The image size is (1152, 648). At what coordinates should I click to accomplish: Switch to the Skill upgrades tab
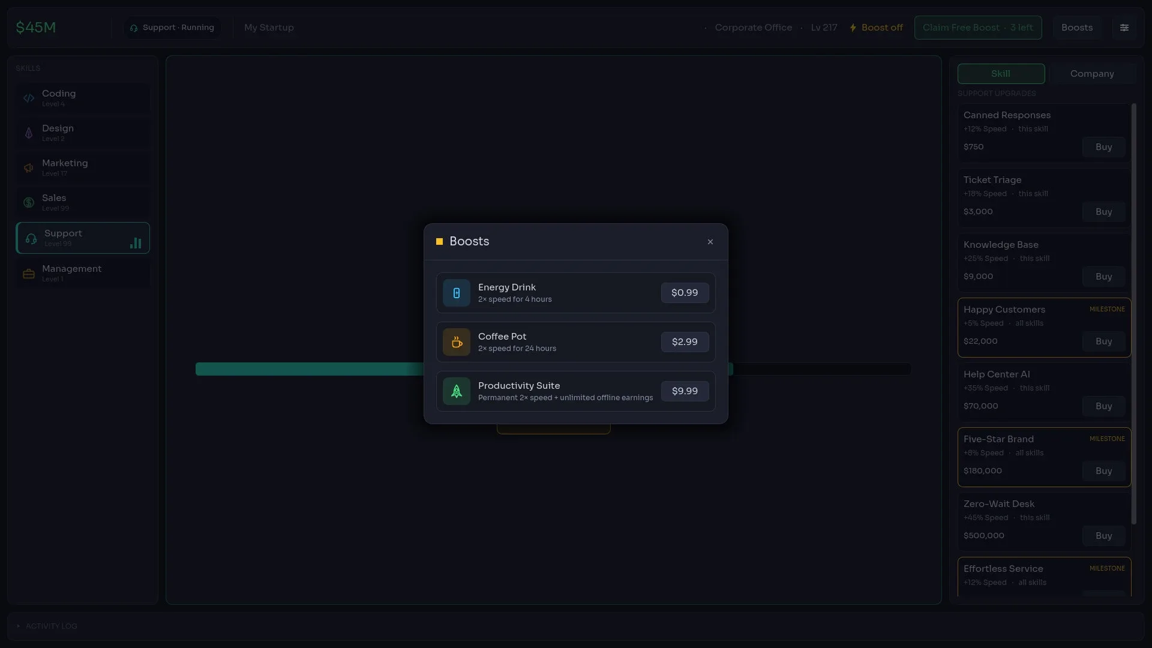1001,74
